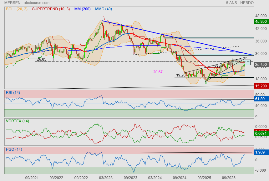Click the 5 ANS - HEBDO period label
269x181 pixels.
(240, 3)
